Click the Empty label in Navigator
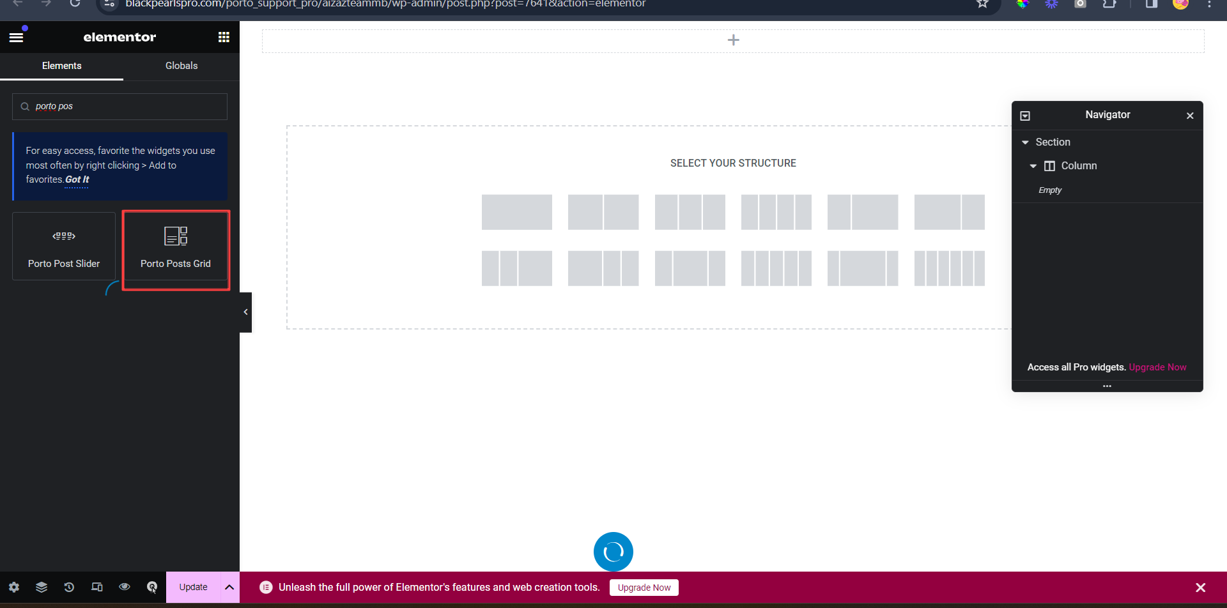Viewport: 1227px width, 608px height. click(x=1050, y=190)
